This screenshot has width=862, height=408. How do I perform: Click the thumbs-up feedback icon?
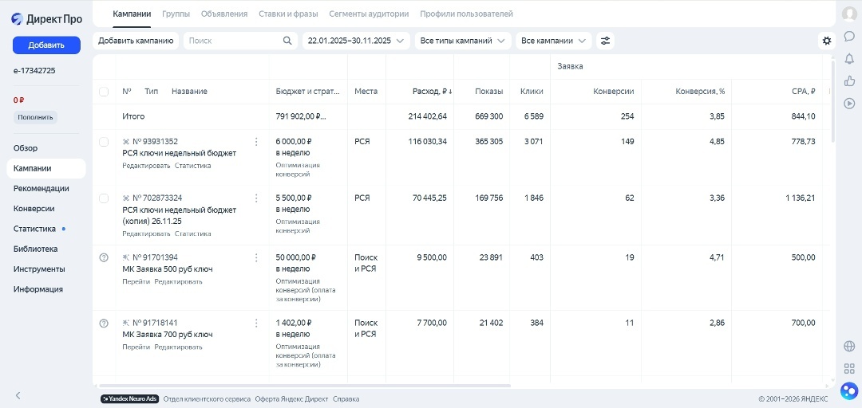(x=849, y=80)
